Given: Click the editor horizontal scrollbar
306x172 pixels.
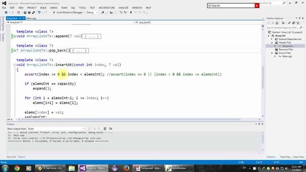Looking at the screenshot, I should [x=131, y=119].
